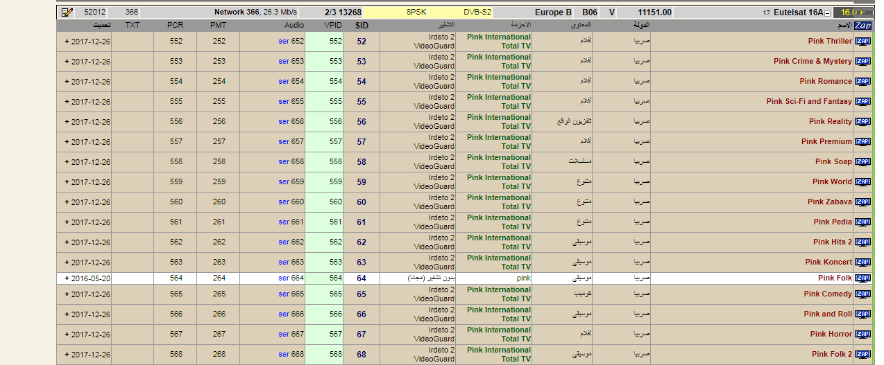Click the Zap logo in the column header
The height and width of the screenshot is (365, 884).
click(x=862, y=26)
